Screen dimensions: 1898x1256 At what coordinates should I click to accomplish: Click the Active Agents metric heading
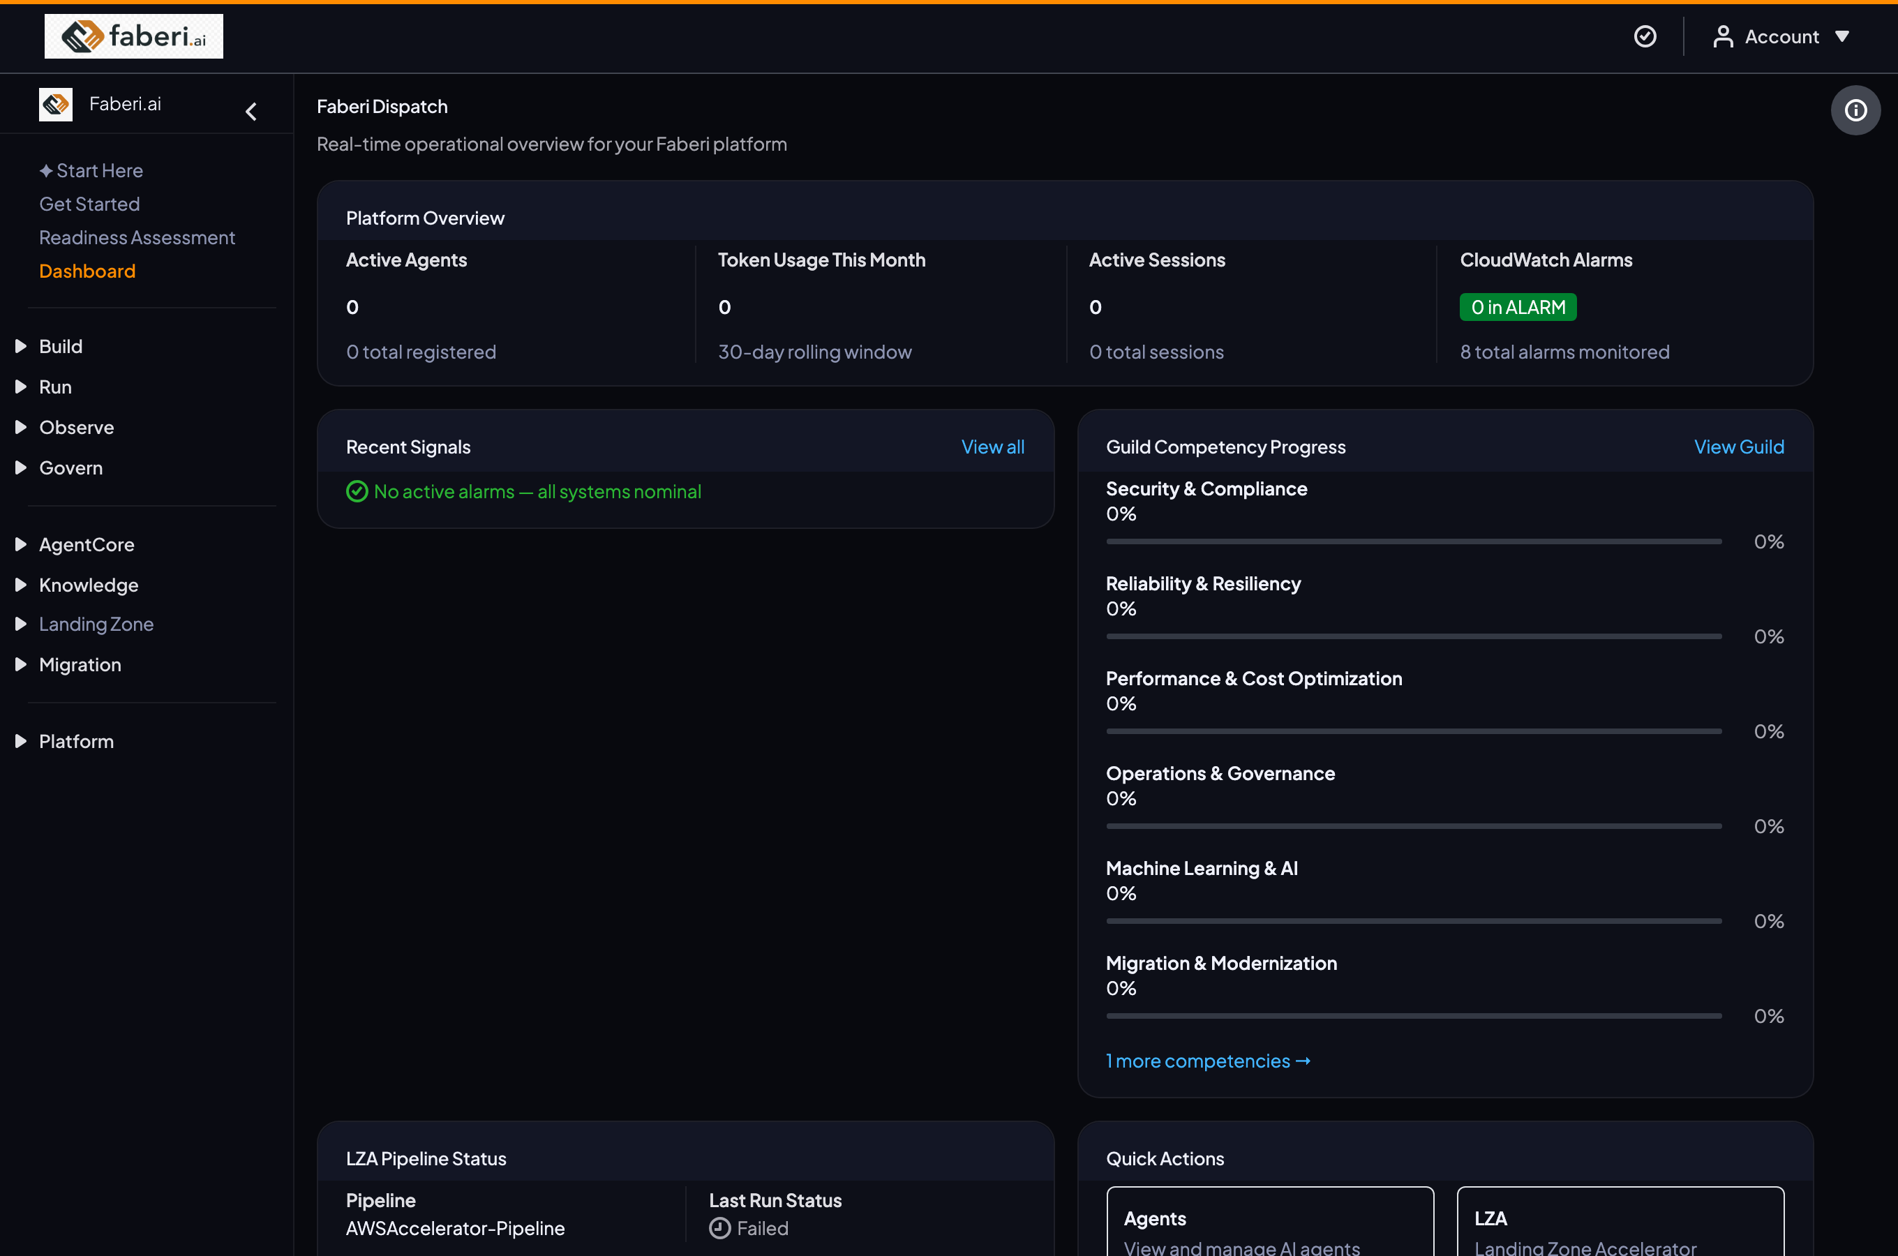(406, 260)
